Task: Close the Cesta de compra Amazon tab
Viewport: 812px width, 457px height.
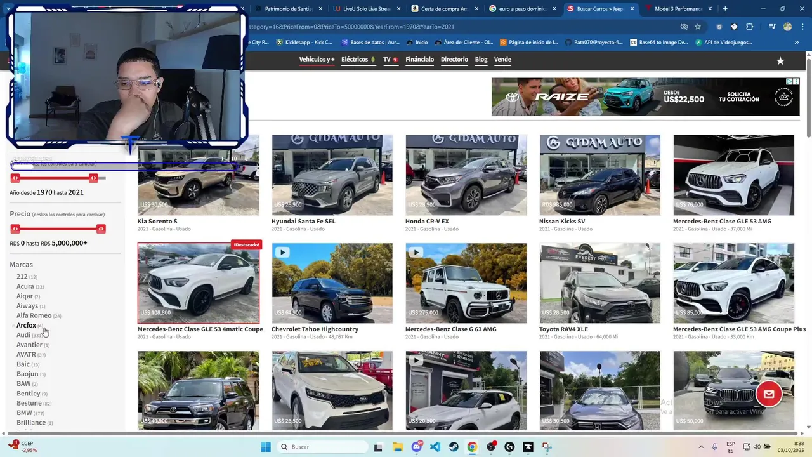Action: pos(477,9)
